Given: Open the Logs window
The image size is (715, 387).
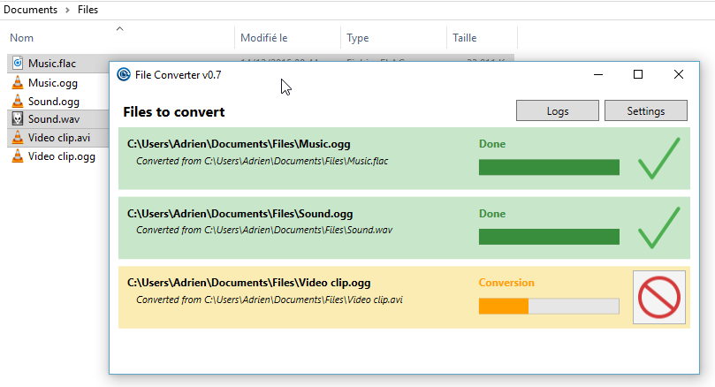Looking at the screenshot, I should tap(558, 111).
